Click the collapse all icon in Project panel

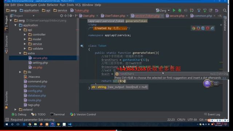[x=66, y=16]
